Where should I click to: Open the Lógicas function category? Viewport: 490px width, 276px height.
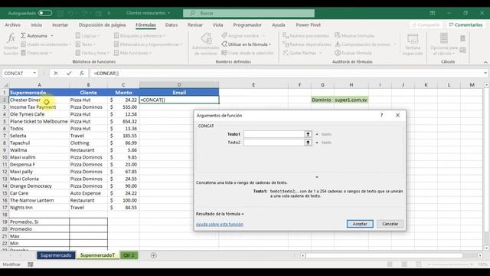point(87,36)
